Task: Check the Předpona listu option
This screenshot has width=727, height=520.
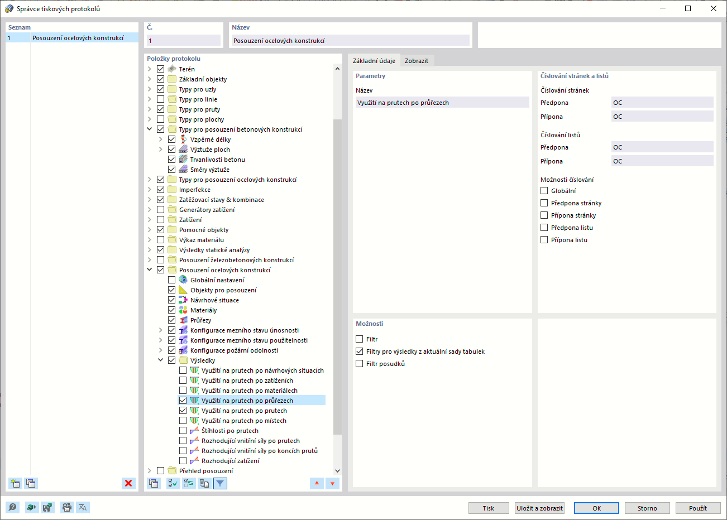Action: click(544, 228)
